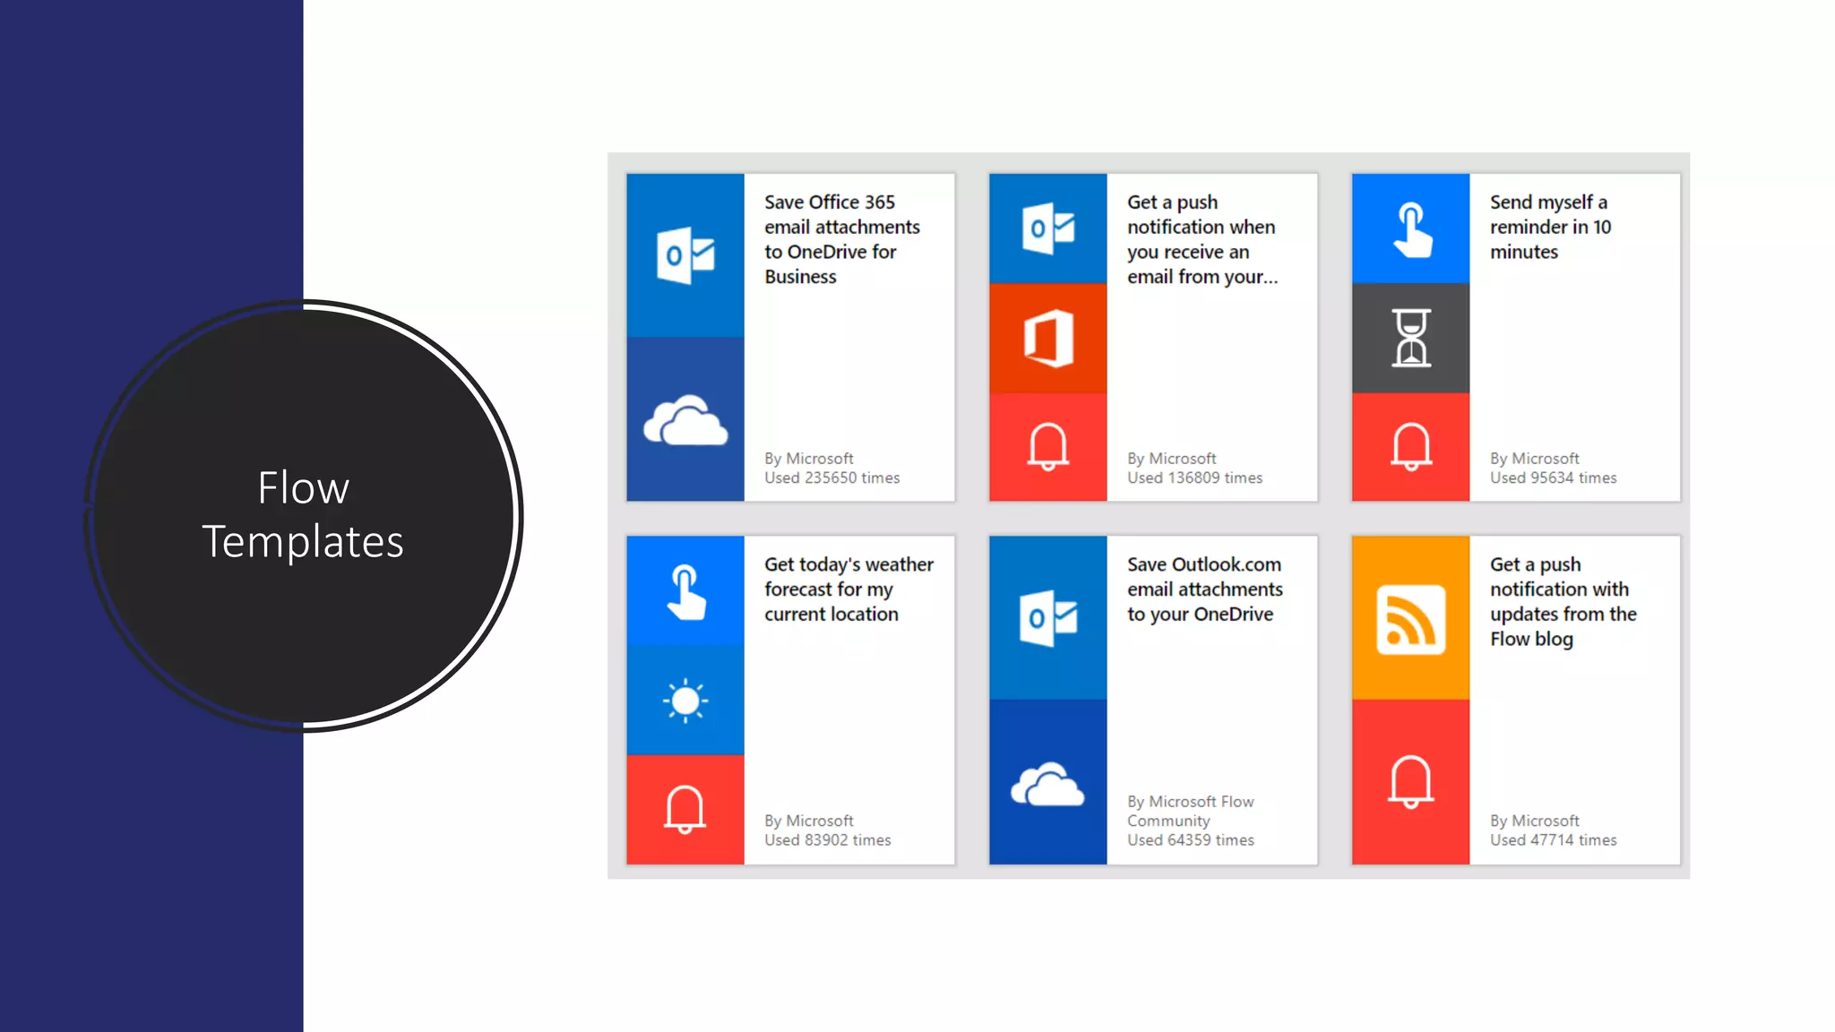Click the orange Office logo icon

[x=1048, y=339]
